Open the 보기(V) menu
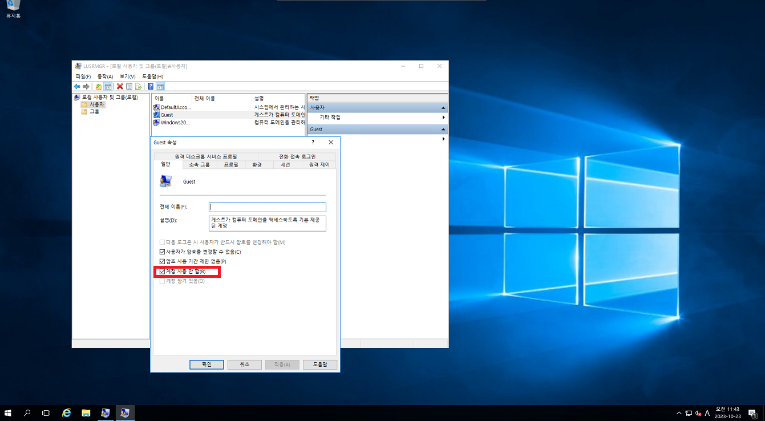The image size is (765, 421). [x=127, y=76]
